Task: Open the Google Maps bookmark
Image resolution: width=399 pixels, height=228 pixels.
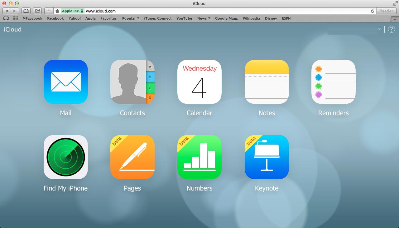Action: click(226, 18)
